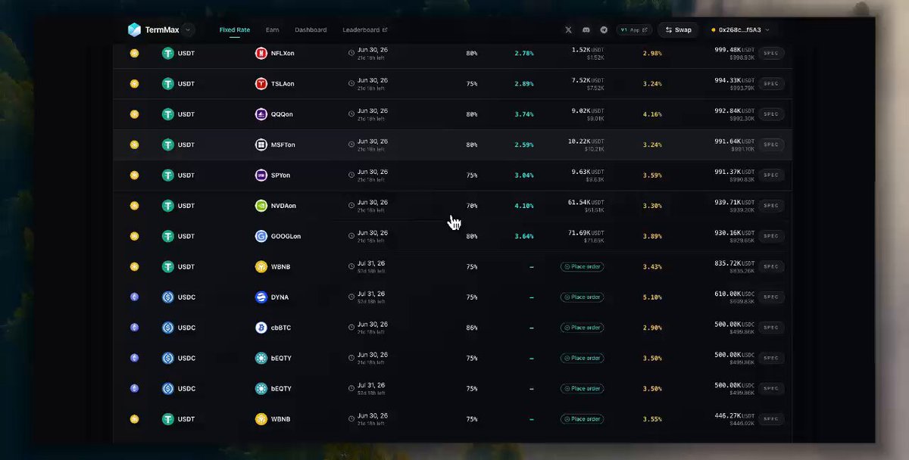Click the NFLXon token icon

pyautogui.click(x=261, y=54)
